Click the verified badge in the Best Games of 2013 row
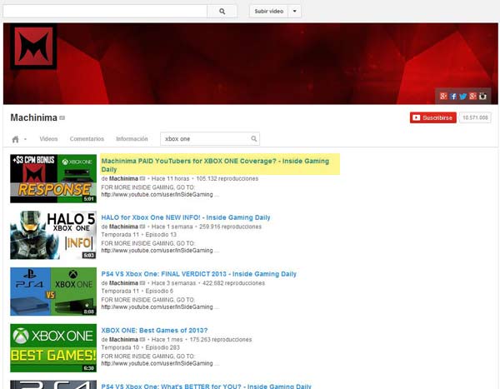500x389 pixels. (142, 340)
